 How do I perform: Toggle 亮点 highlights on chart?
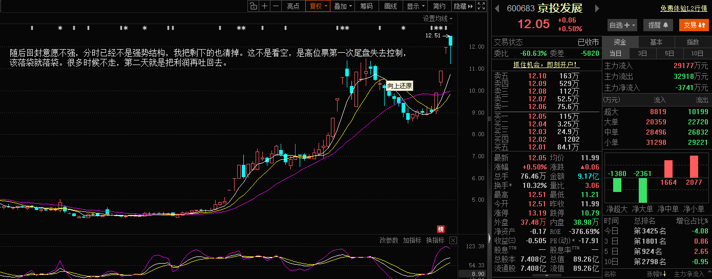(293, 6)
